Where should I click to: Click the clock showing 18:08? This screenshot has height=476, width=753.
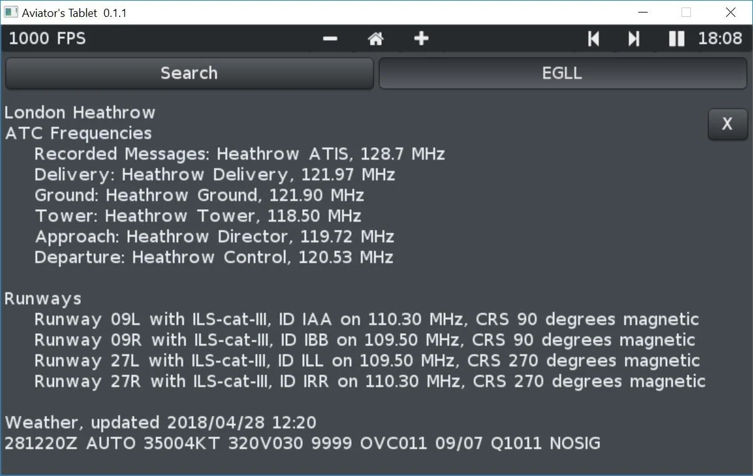tap(719, 38)
